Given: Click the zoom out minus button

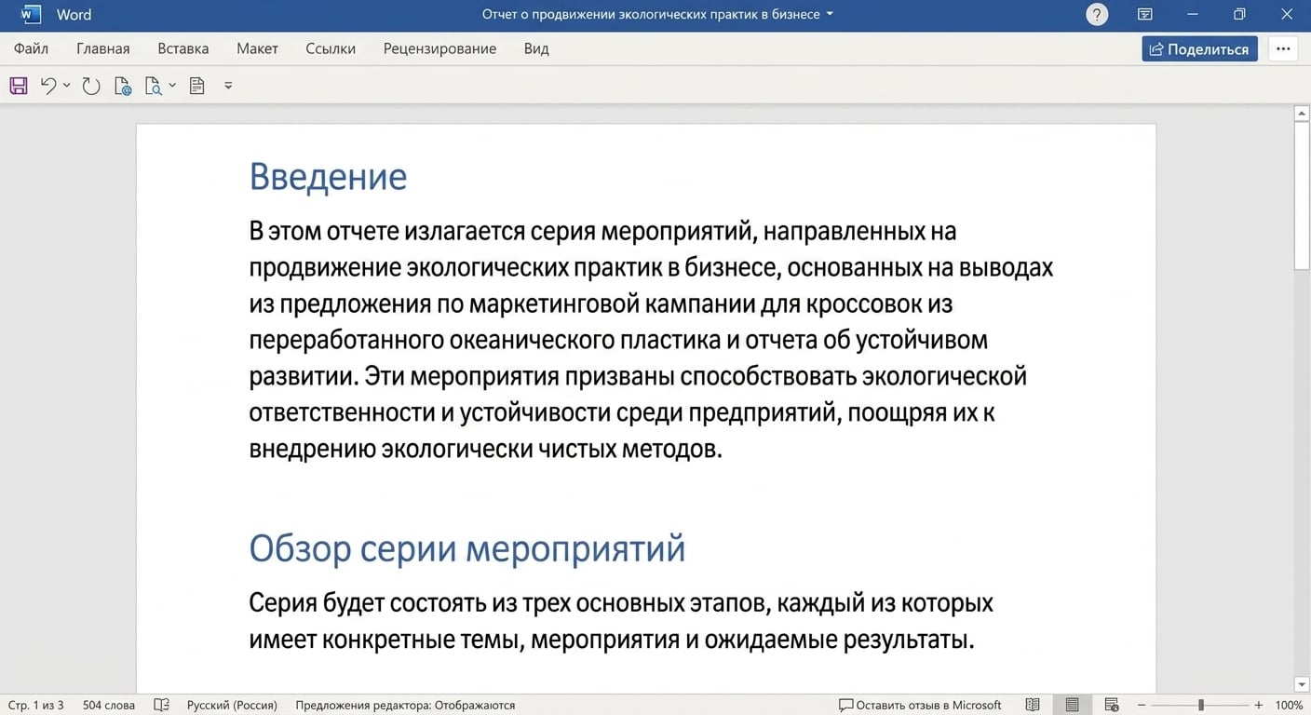Looking at the screenshot, I should [1142, 705].
